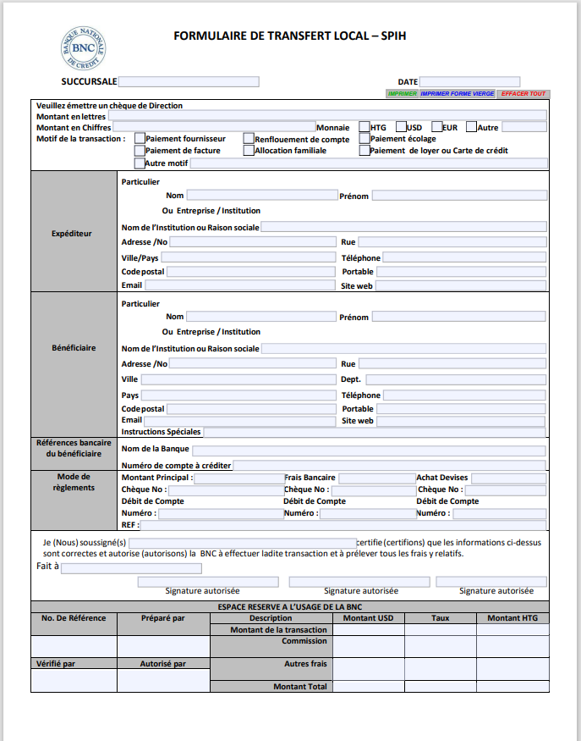Select the Nom de la Banque field
Screen dimensions: 581x741
pyautogui.click(x=369, y=450)
